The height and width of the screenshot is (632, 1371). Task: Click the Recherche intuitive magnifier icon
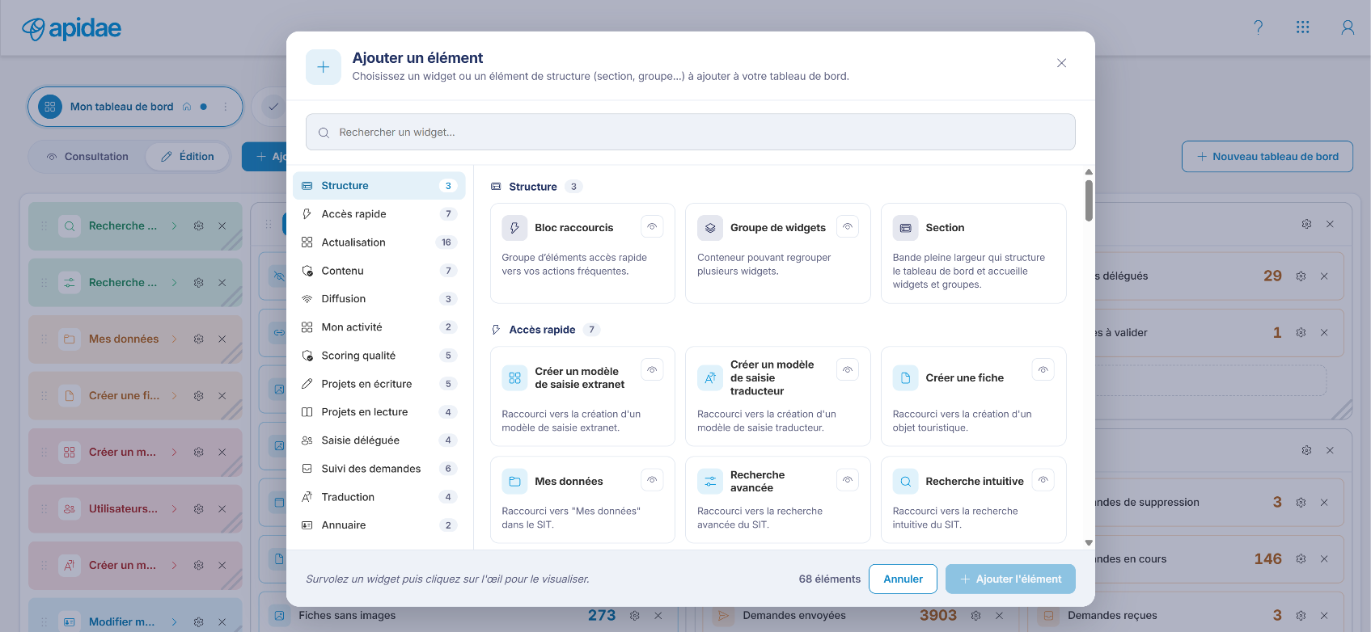click(x=906, y=481)
